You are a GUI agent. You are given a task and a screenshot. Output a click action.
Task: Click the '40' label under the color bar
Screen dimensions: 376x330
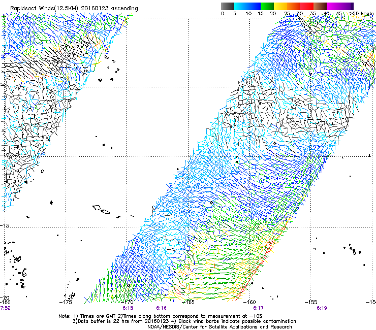(x=326, y=13)
